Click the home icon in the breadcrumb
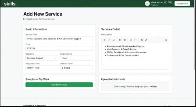This screenshot has width=196, height=107. (24, 19)
